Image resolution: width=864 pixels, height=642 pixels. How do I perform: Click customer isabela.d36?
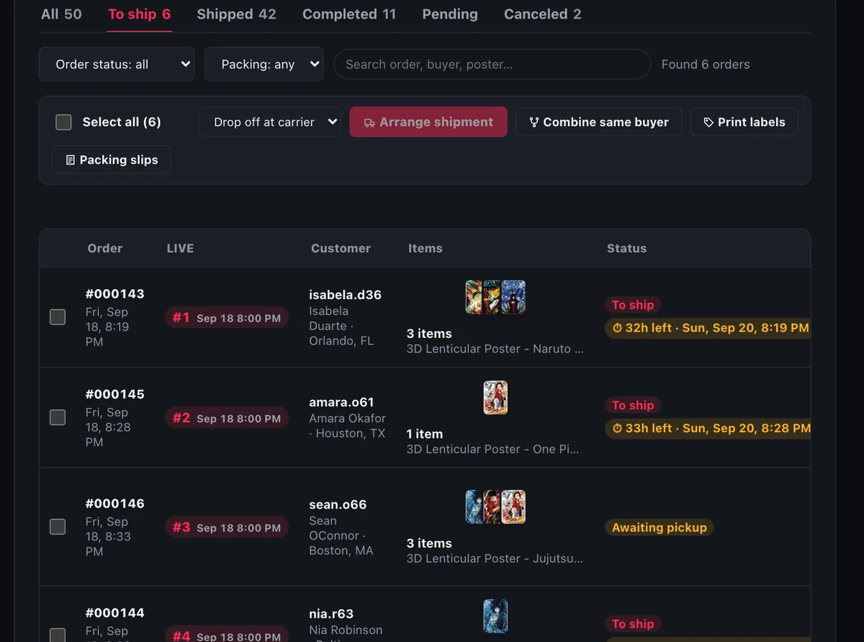[345, 295]
